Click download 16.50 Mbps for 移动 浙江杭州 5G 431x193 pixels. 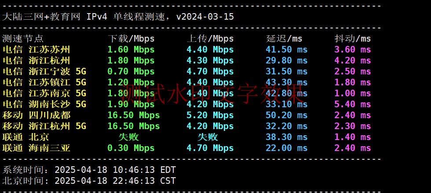pos(134,126)
